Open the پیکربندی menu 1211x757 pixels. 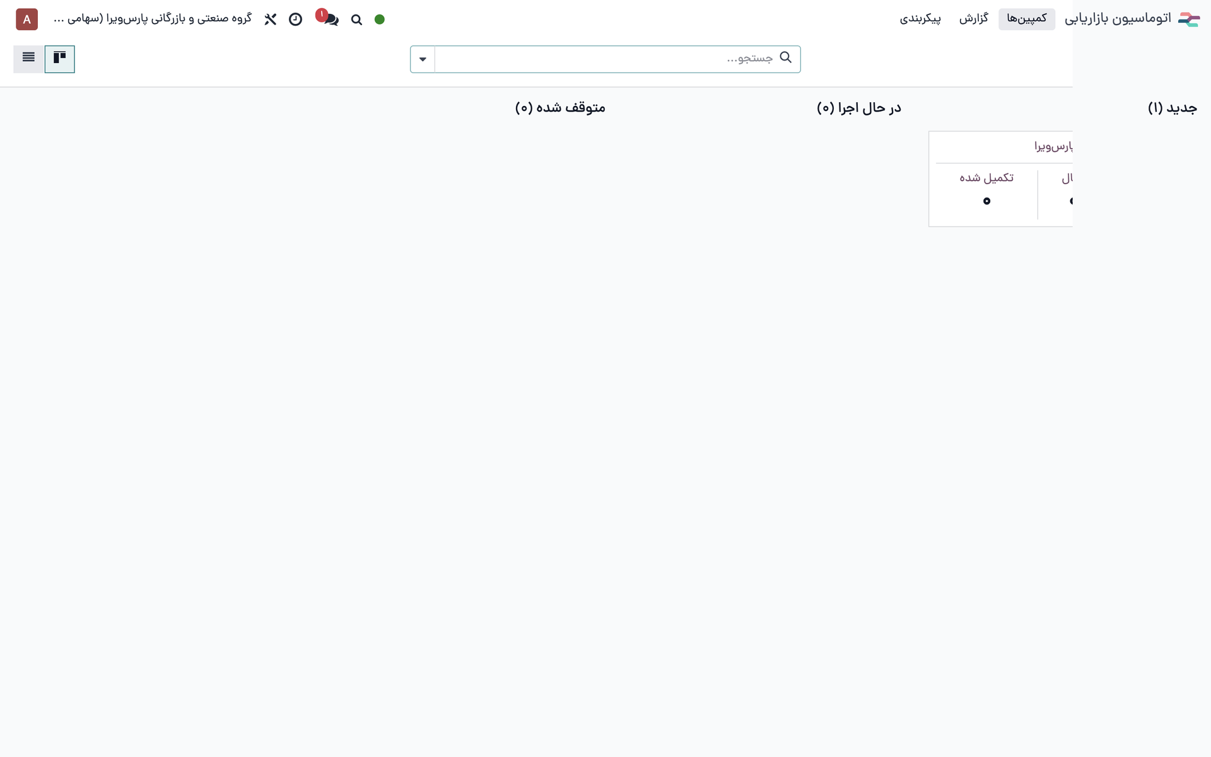[920, 19]
